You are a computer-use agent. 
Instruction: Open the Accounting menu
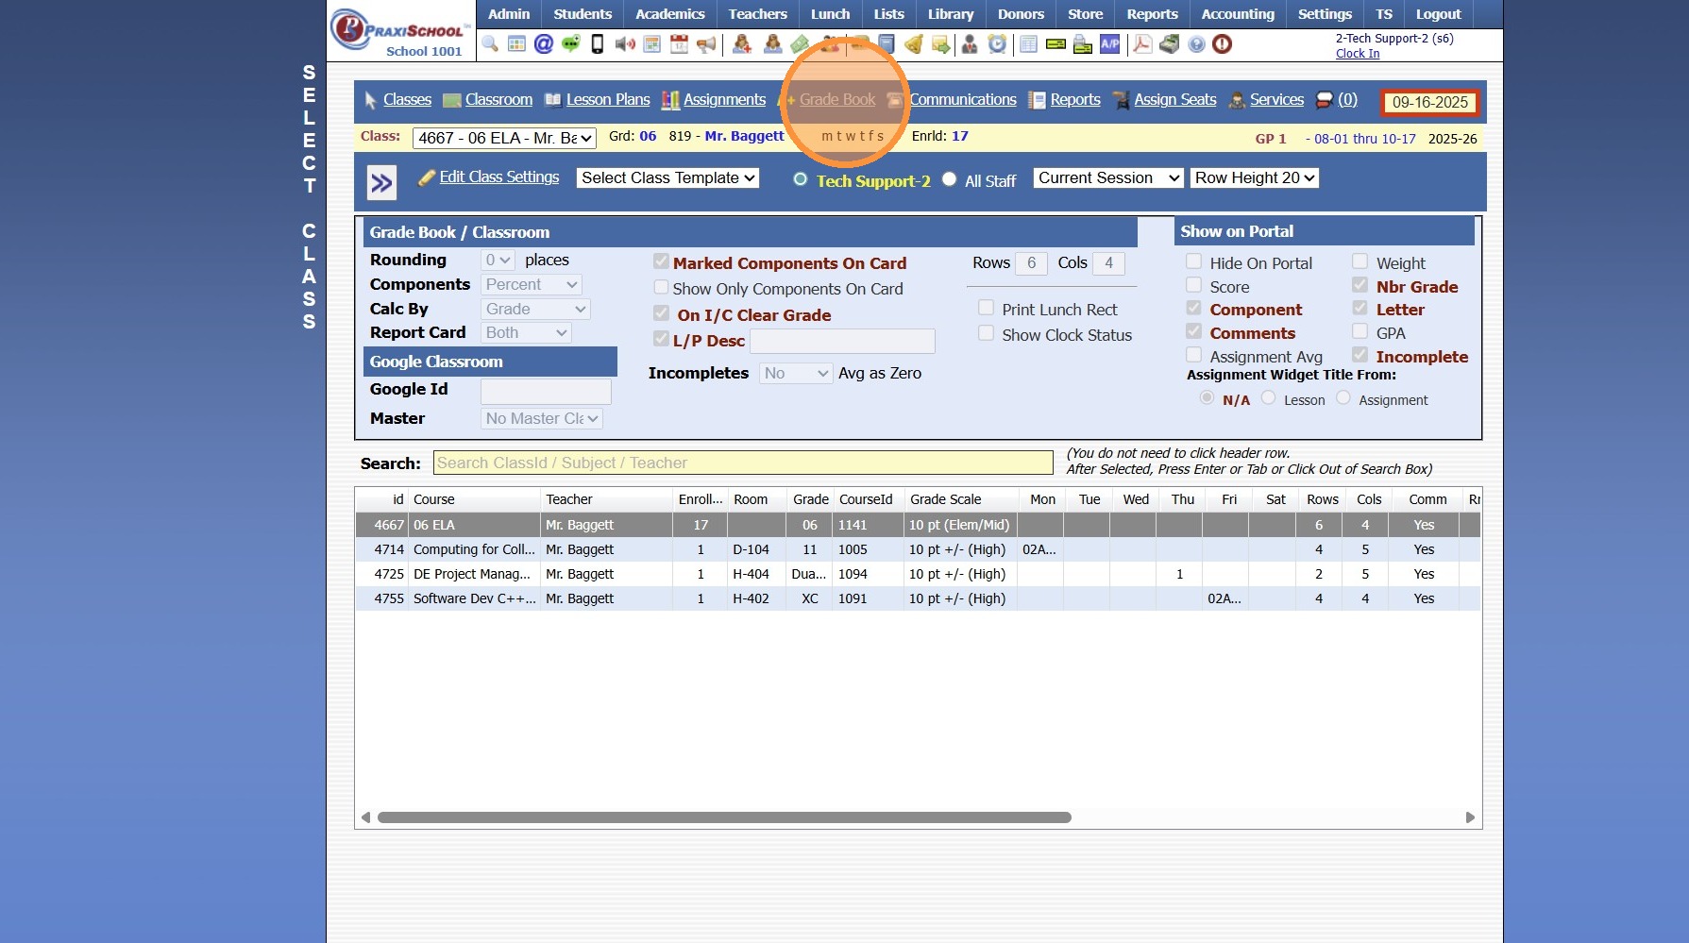point(1238,14)
